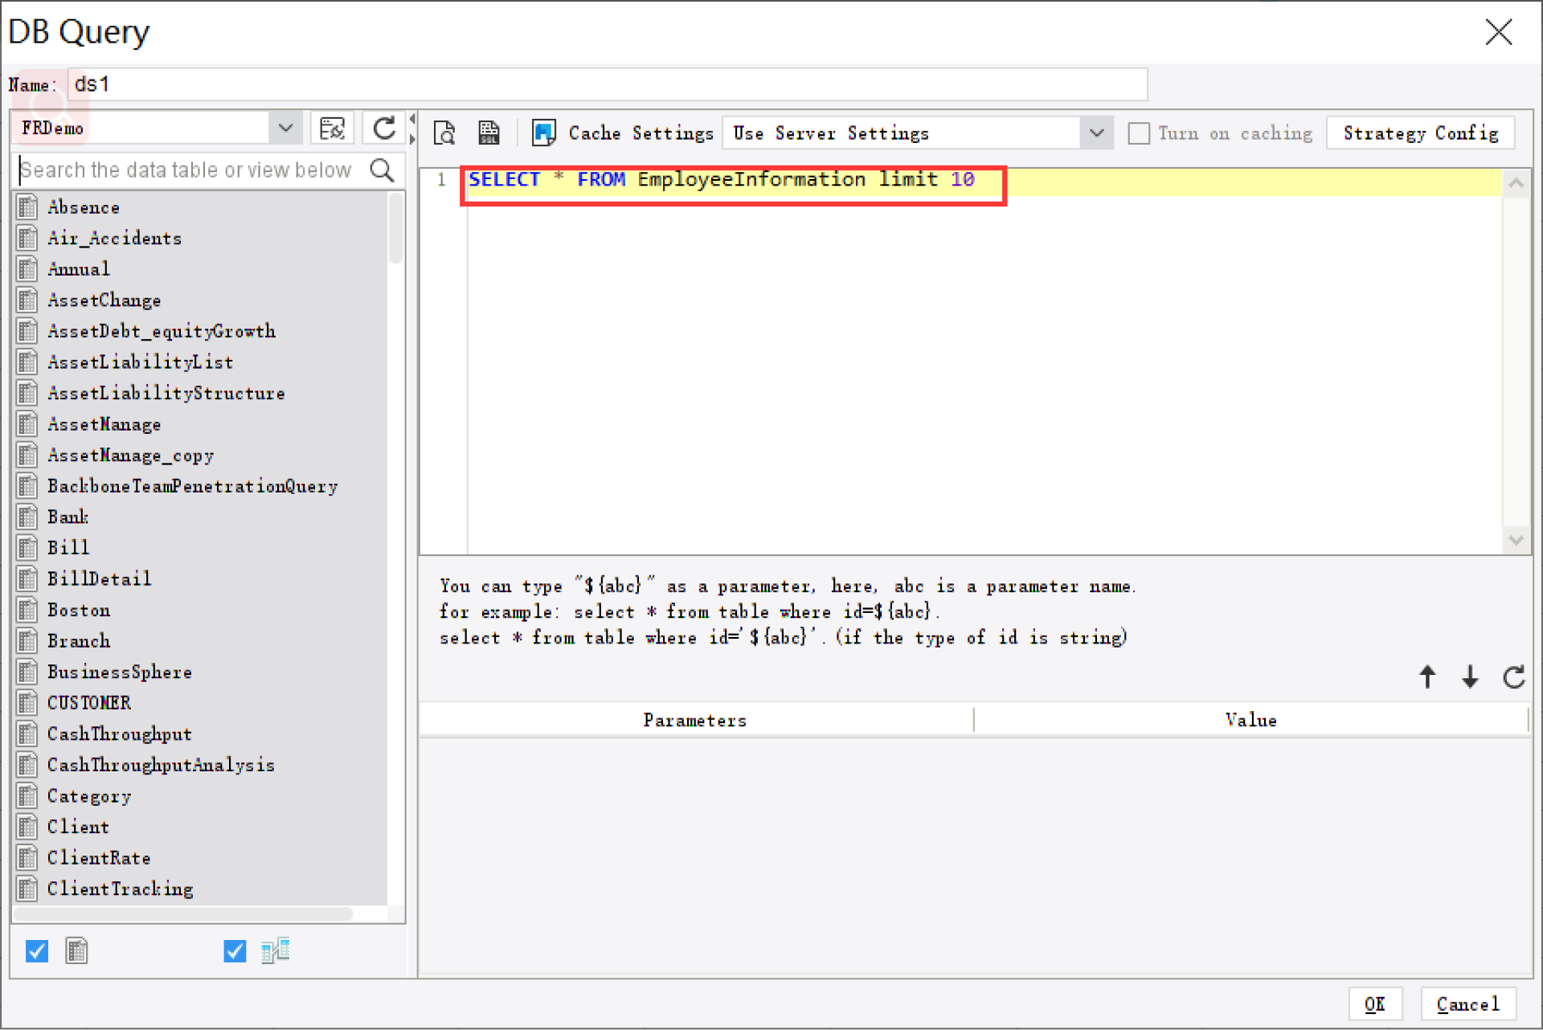Enable Turn on caching checkbox
Viewport: 1543px width, 1030px height.
tap(1138, 133)
